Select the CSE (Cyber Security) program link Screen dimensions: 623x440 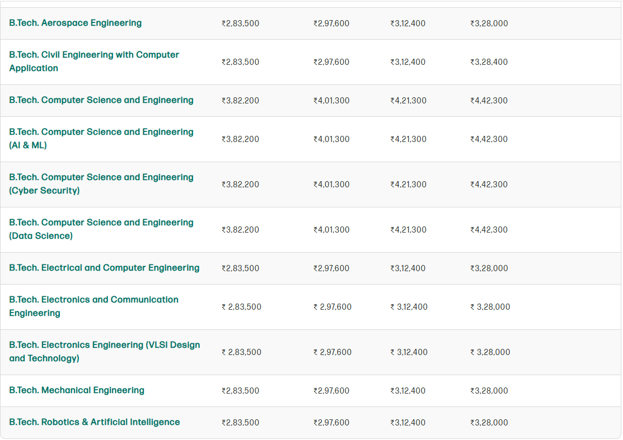pyautogui.click(x=101, y=184)
